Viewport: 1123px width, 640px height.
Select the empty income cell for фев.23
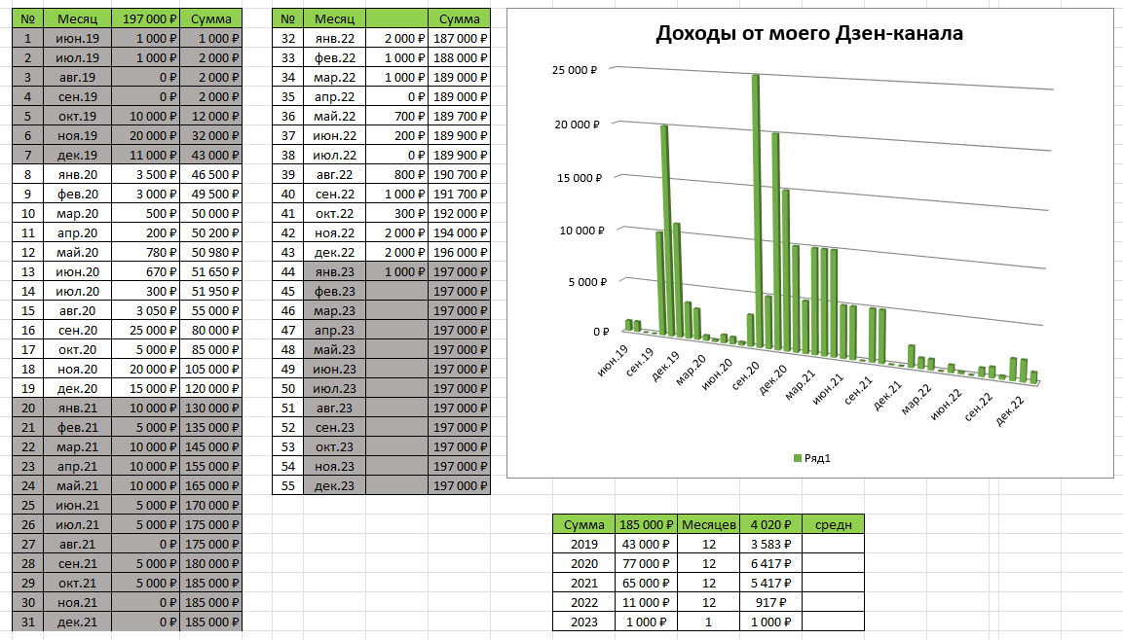click(397, 292)
